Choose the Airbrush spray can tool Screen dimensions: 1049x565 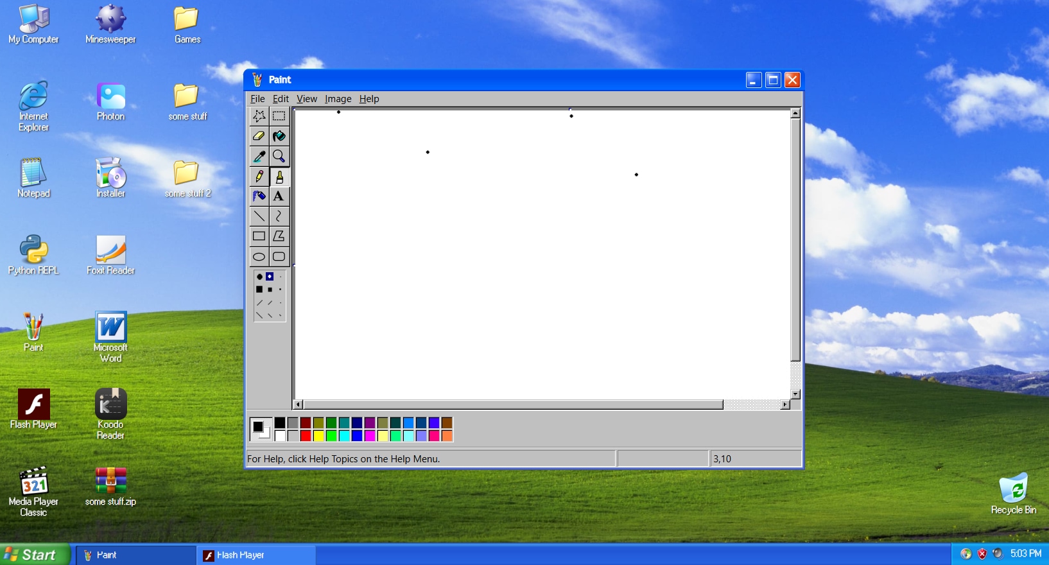pyautogui.click(x=259, y=196)
